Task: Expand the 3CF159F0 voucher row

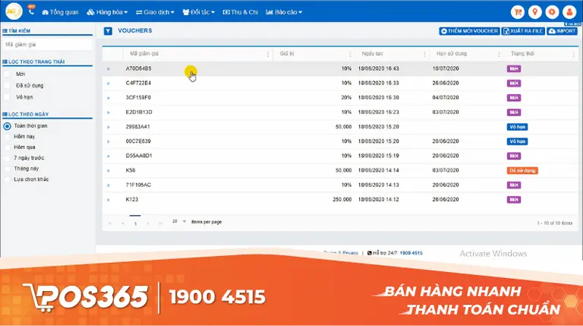Action: [x=109, y=98]
